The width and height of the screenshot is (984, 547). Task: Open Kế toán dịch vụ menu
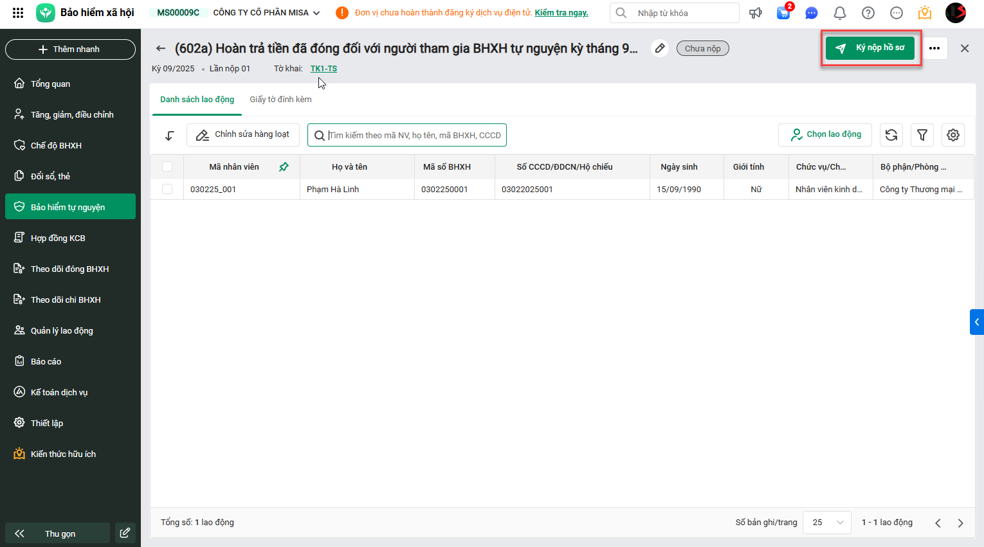pos(70,392)
